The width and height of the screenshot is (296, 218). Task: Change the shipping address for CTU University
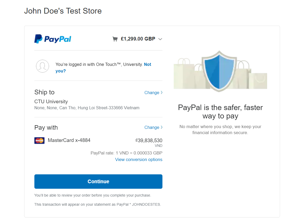(151, 92)
